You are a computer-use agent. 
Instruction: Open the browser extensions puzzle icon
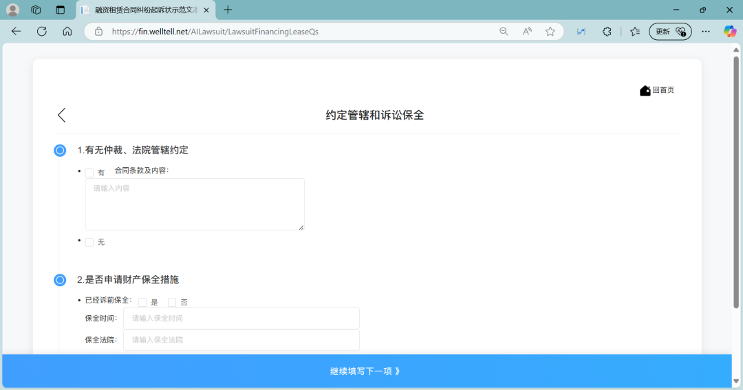coord(607,31)
